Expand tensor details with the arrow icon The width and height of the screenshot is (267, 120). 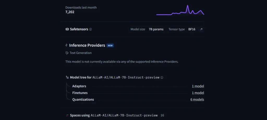pyautogui.click(x=201, y=29)
